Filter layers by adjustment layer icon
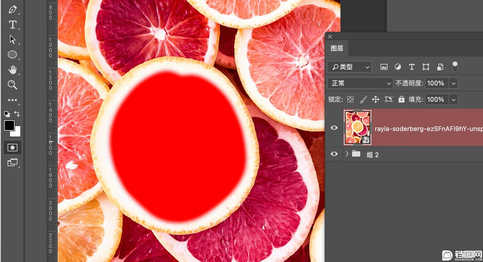 (x=398, y=67)
